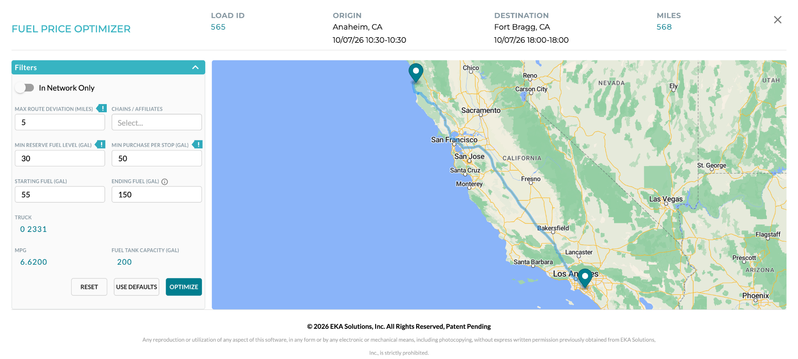Image resolution: width=798 pixels, height=359 pixels.
Task: Click the Phoenix label on the map
Action: click(x=755, y=295)
